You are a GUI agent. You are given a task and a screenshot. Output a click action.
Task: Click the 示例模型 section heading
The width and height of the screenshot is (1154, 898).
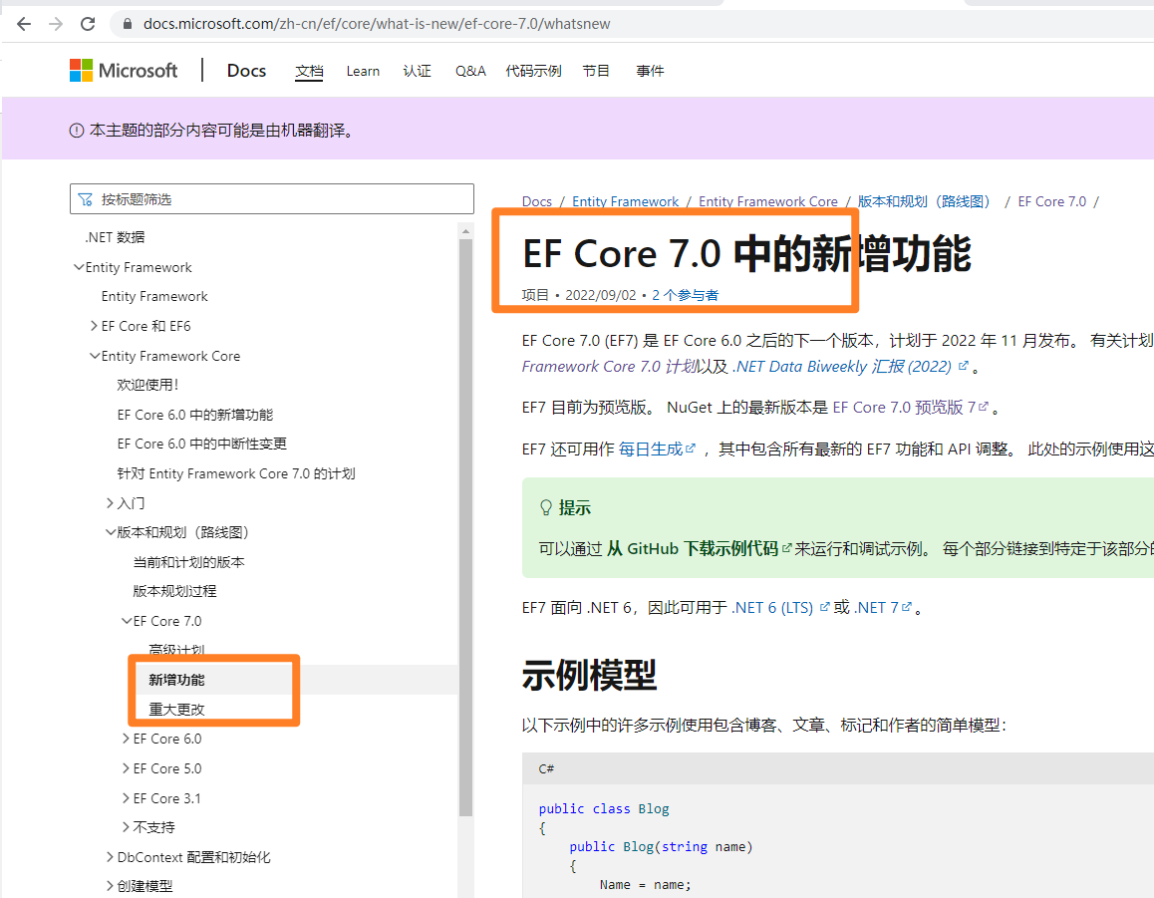pyautogui.click(x=589, y=675)
